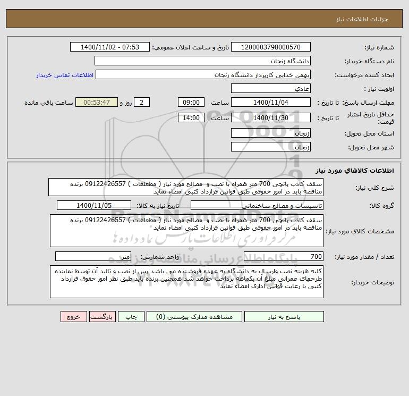409x396 pixels.
Task: Click the چاپ print button
Action: click(131, 317)
